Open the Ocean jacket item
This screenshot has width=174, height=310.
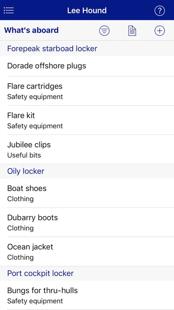[x=87, y=252]
